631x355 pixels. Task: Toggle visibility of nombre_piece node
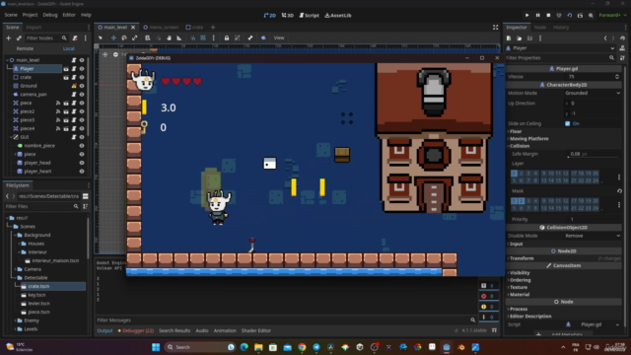[82, 146]
